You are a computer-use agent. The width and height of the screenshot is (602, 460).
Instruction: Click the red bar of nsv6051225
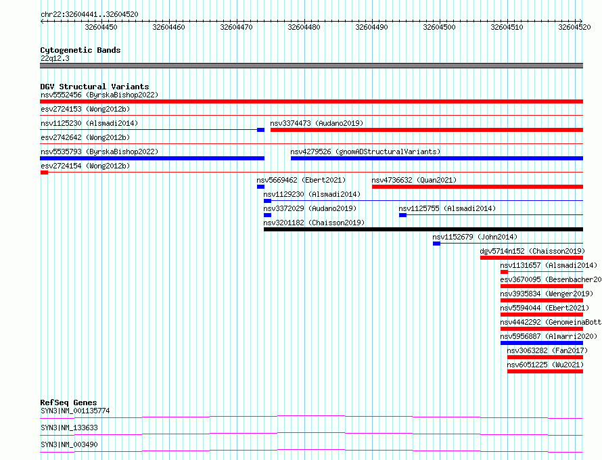pyautogui.click(x=545, y=371)
